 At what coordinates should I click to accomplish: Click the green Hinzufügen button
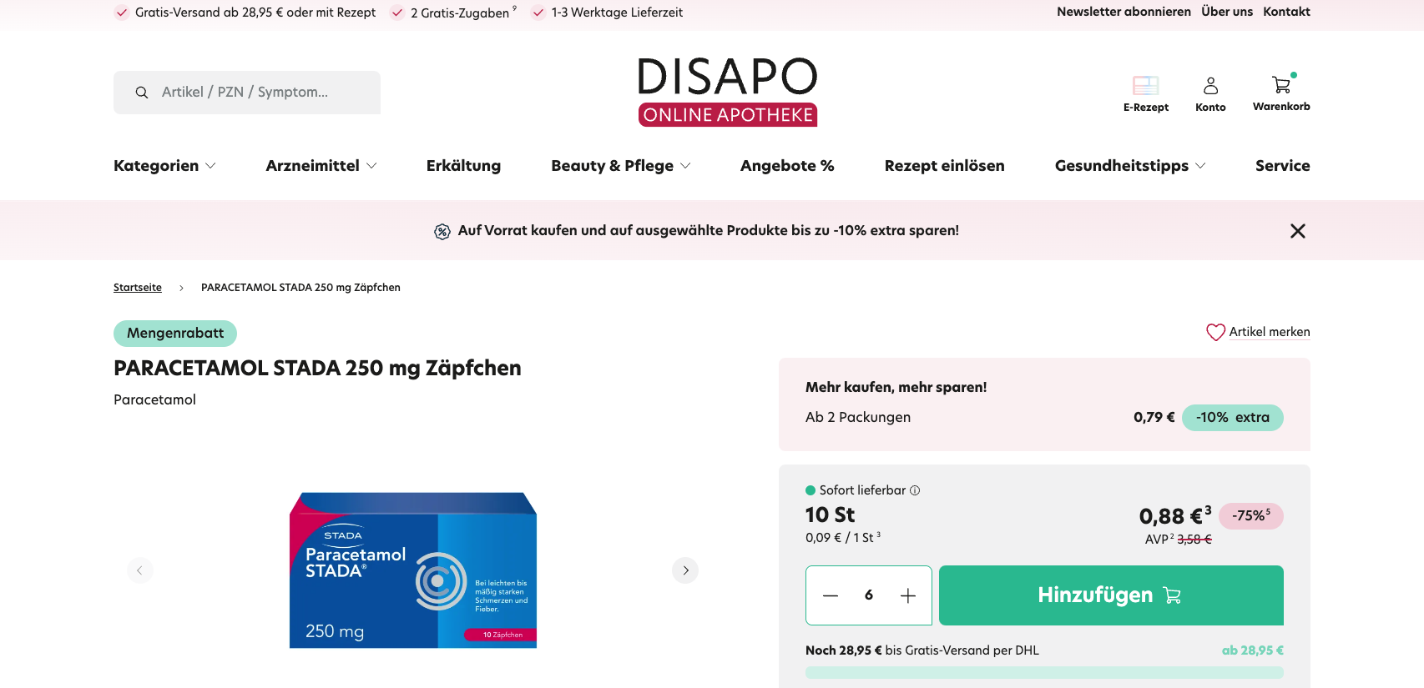(x=1110, y=595)
